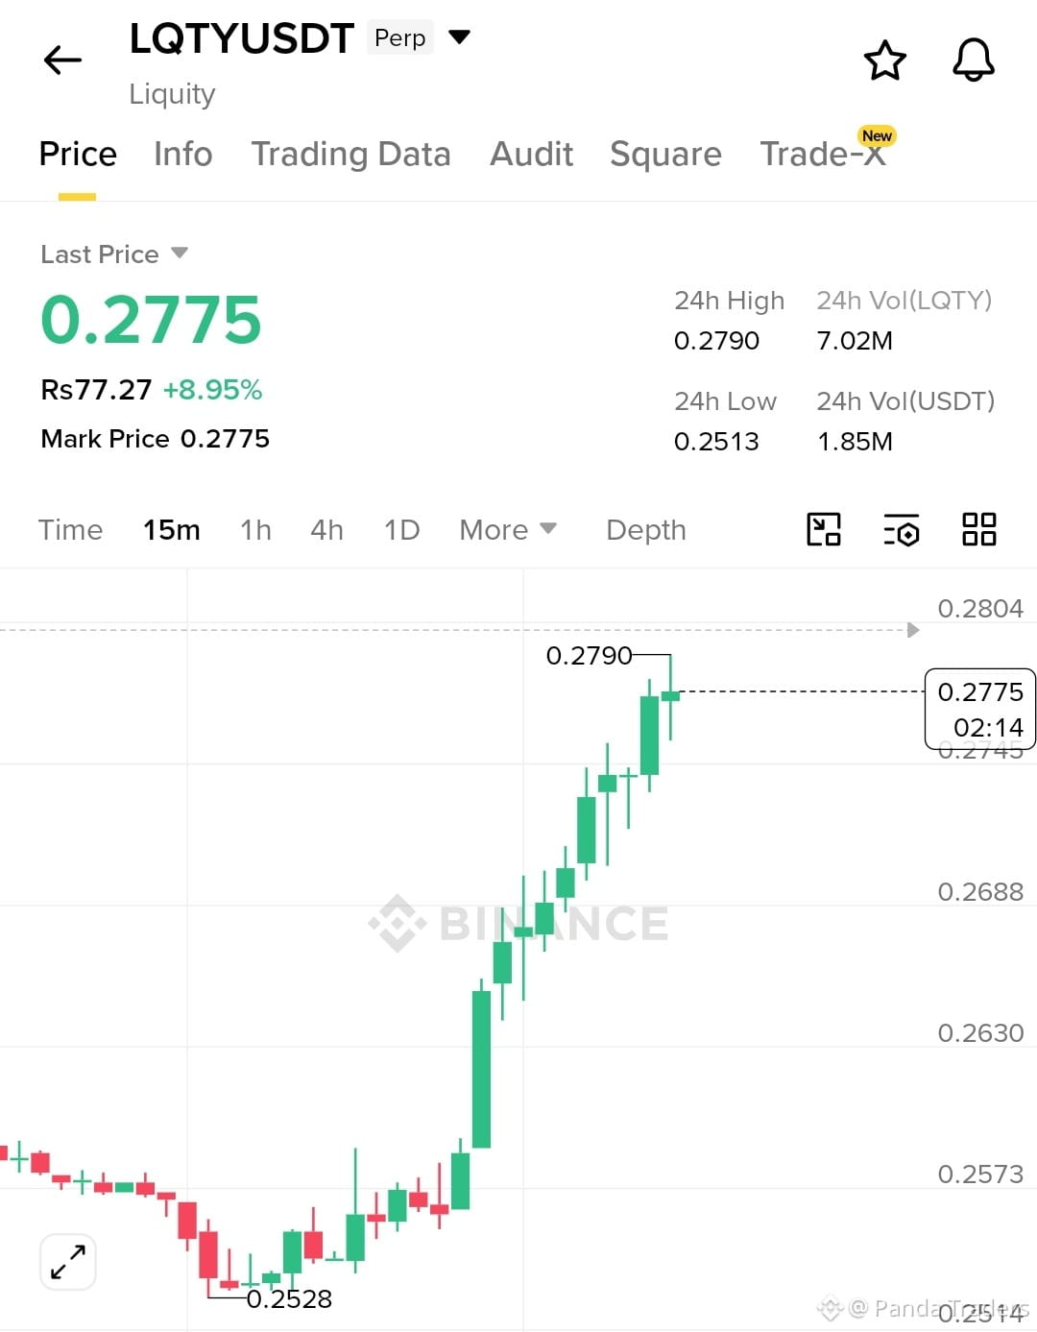
Task: Tap the Mark Price 0.2775 text
Action: tap(155, 439)
